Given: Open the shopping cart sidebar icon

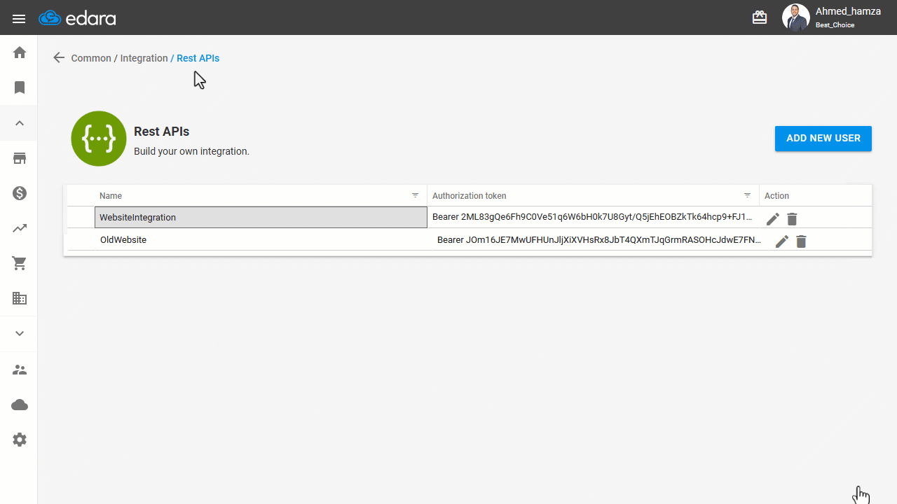Looking at the screenshot, I should [20, 263].
